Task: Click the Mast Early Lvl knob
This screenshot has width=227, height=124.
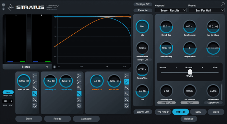Action: 50,81
